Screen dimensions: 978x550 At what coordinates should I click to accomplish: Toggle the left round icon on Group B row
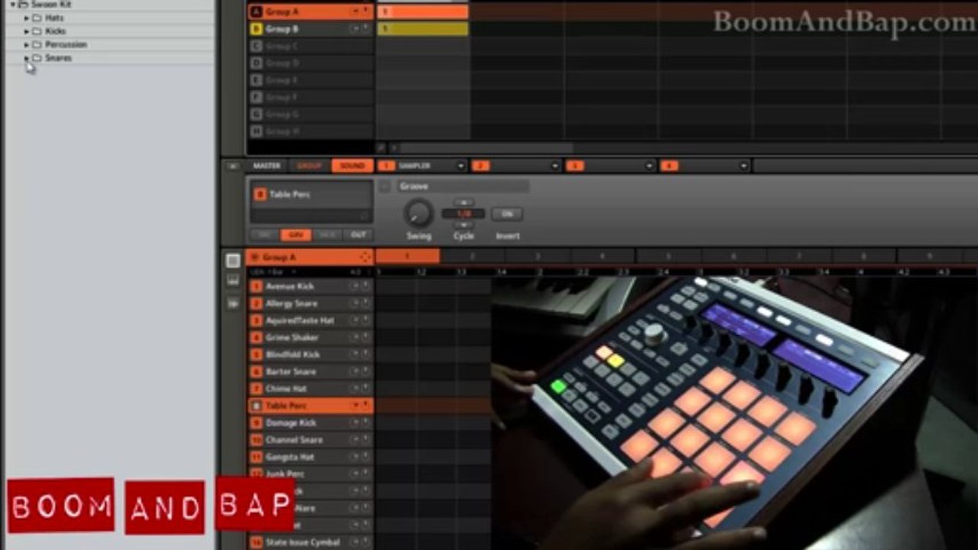click(355, 29)
